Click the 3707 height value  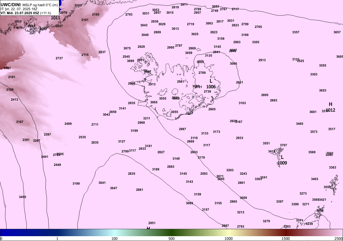pyautogui.click(x=284, y=145)
